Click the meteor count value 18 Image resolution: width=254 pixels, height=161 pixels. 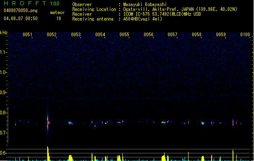tap(59, 19)
